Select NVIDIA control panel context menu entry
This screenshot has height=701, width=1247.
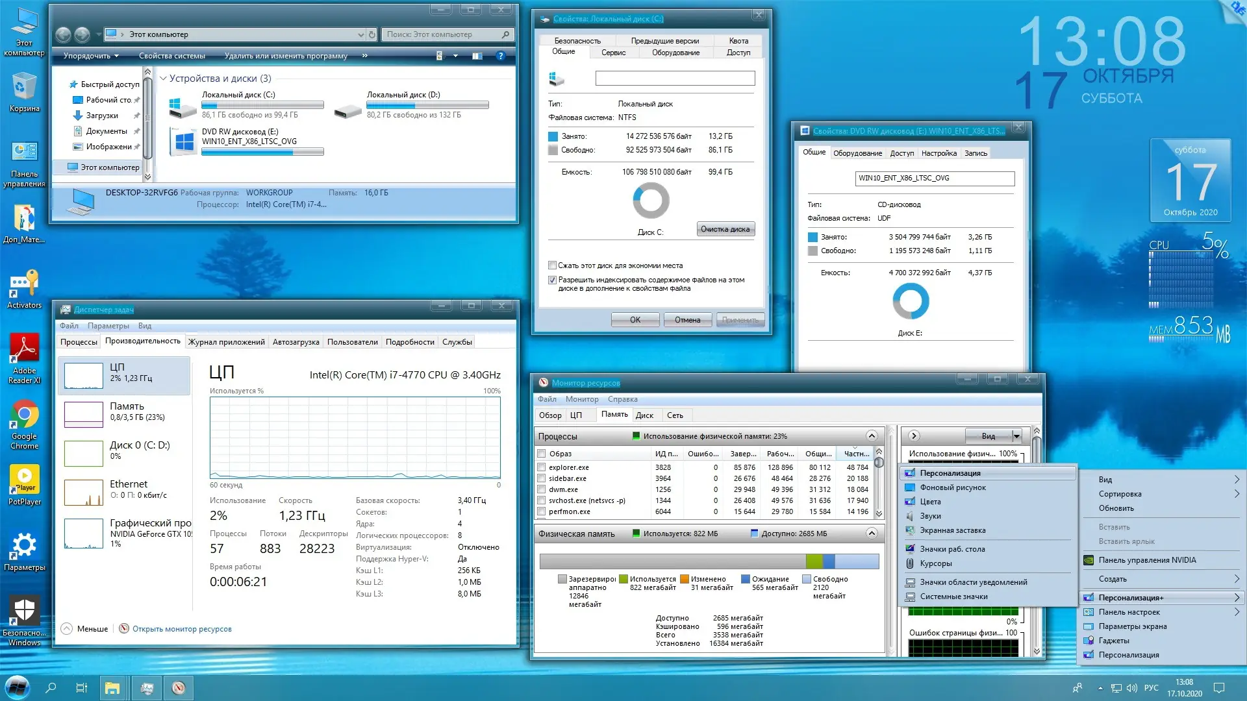coord(1147,560)
